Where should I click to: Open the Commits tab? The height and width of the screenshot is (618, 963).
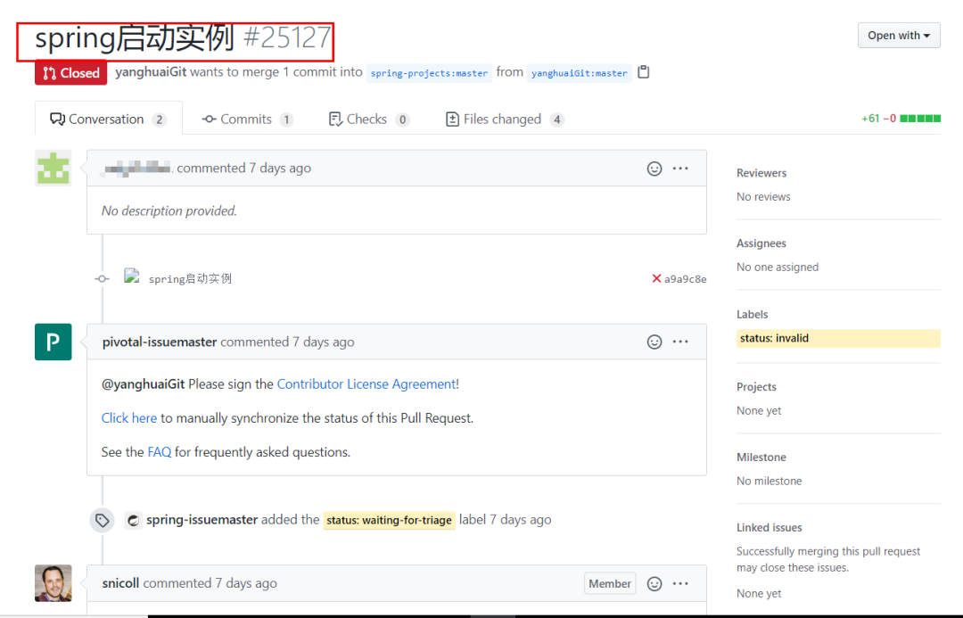[x=247, y=119]
